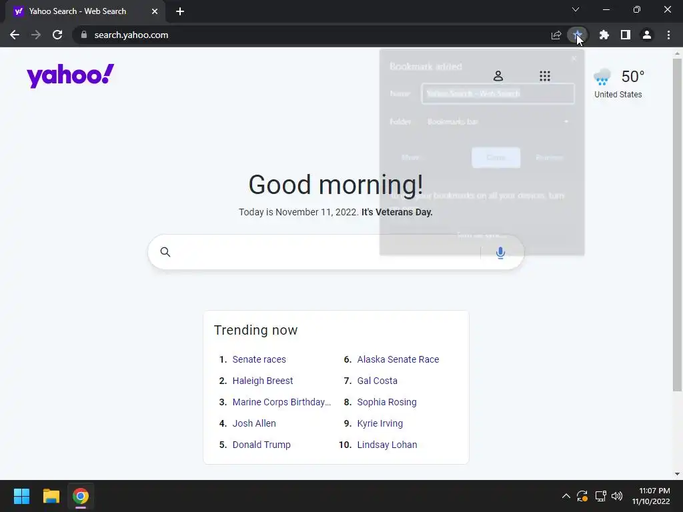
Task: Open the Chrome side panel icon
Action: pyautogui.click(x=626, y=35)
